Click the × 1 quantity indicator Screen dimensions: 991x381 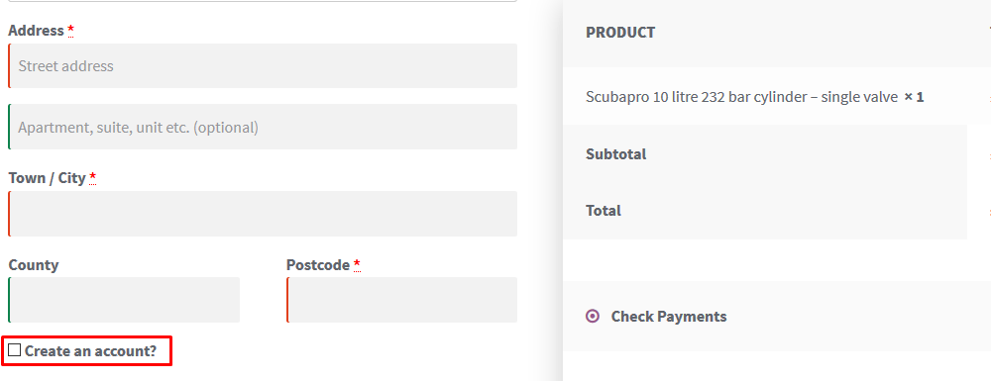[x=914, y=97]
